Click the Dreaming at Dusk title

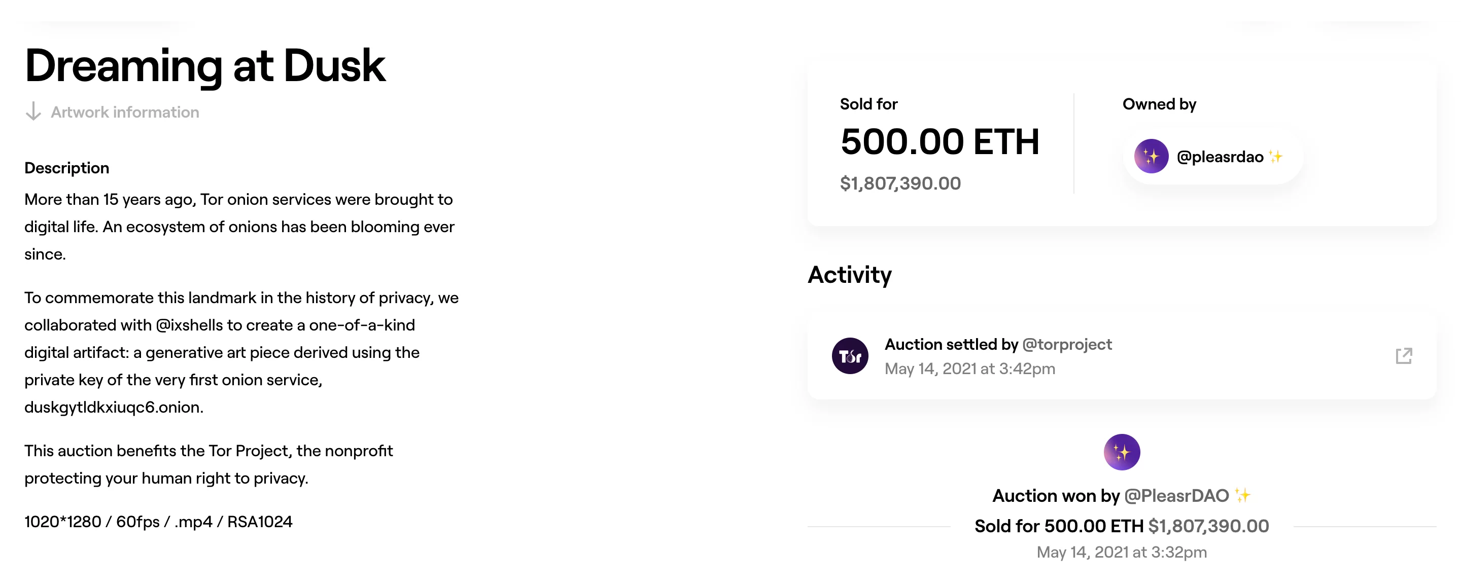pos(205,66)
